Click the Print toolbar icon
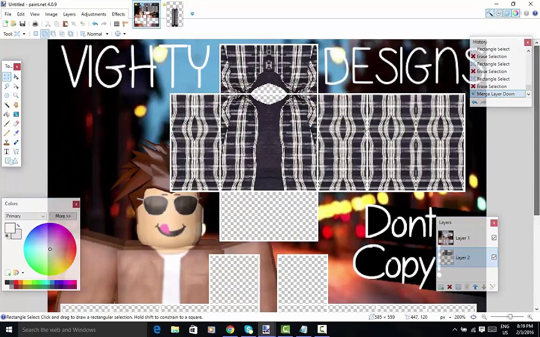 tap(35, 24)
